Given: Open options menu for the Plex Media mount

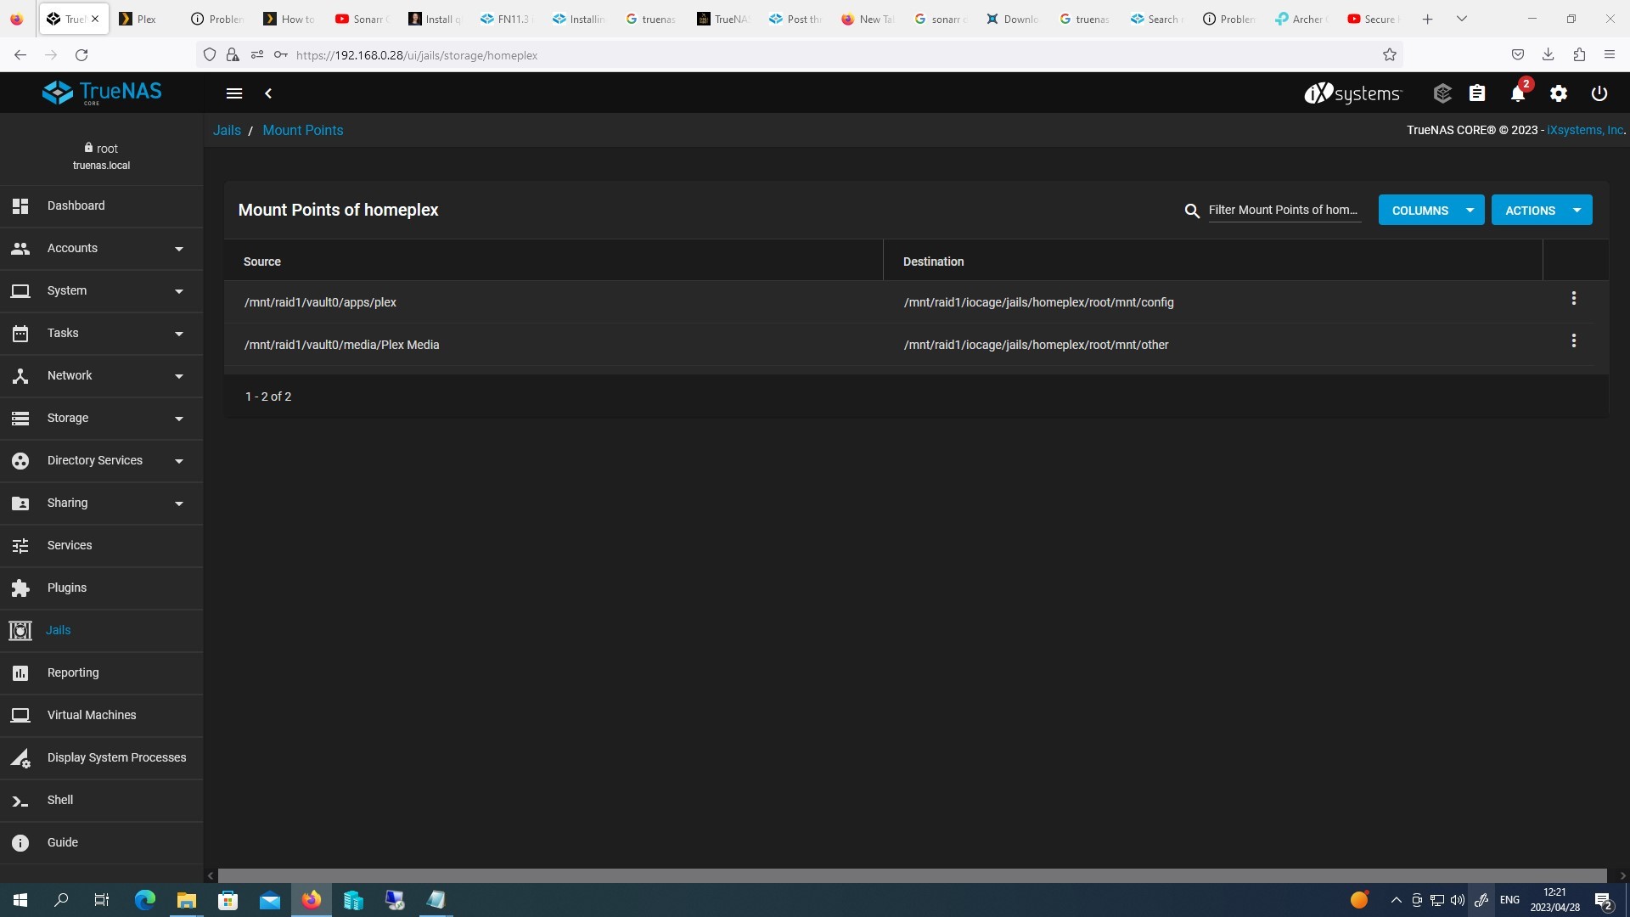Looking at the screenshot, I should pyautogui.click(x=1574, y=340).
